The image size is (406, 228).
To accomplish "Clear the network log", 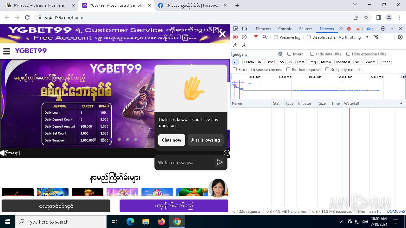I will (244, 37).
